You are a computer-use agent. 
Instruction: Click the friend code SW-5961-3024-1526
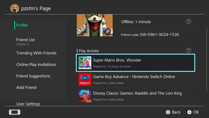point(159,35)
